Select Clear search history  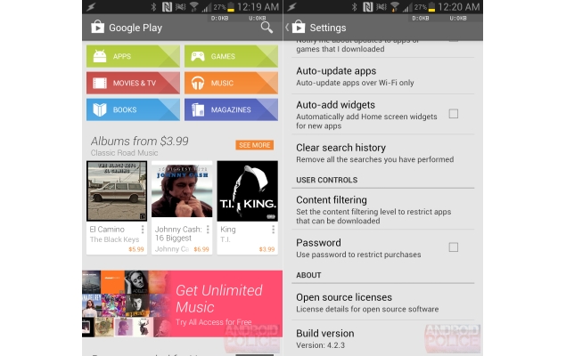(x=383, y=153)
